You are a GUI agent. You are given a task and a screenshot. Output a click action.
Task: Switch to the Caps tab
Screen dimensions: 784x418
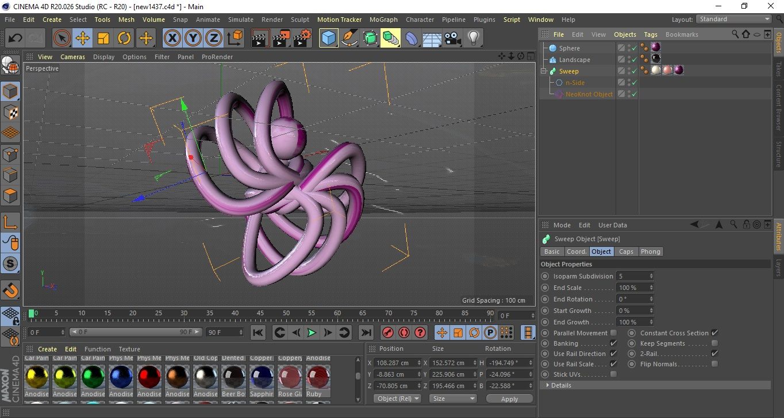coord(626,251)
